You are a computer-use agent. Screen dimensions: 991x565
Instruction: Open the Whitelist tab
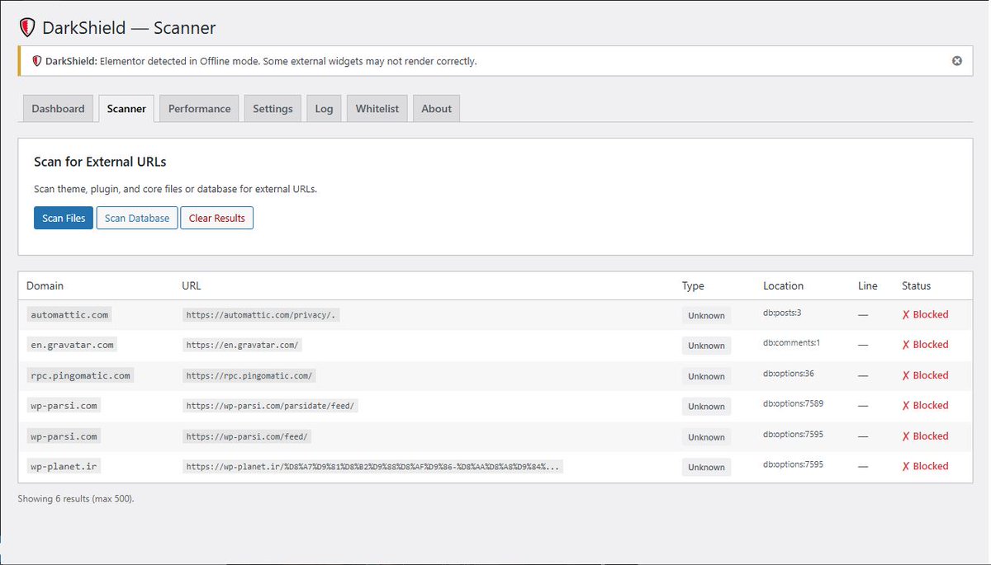pos(377,109)
